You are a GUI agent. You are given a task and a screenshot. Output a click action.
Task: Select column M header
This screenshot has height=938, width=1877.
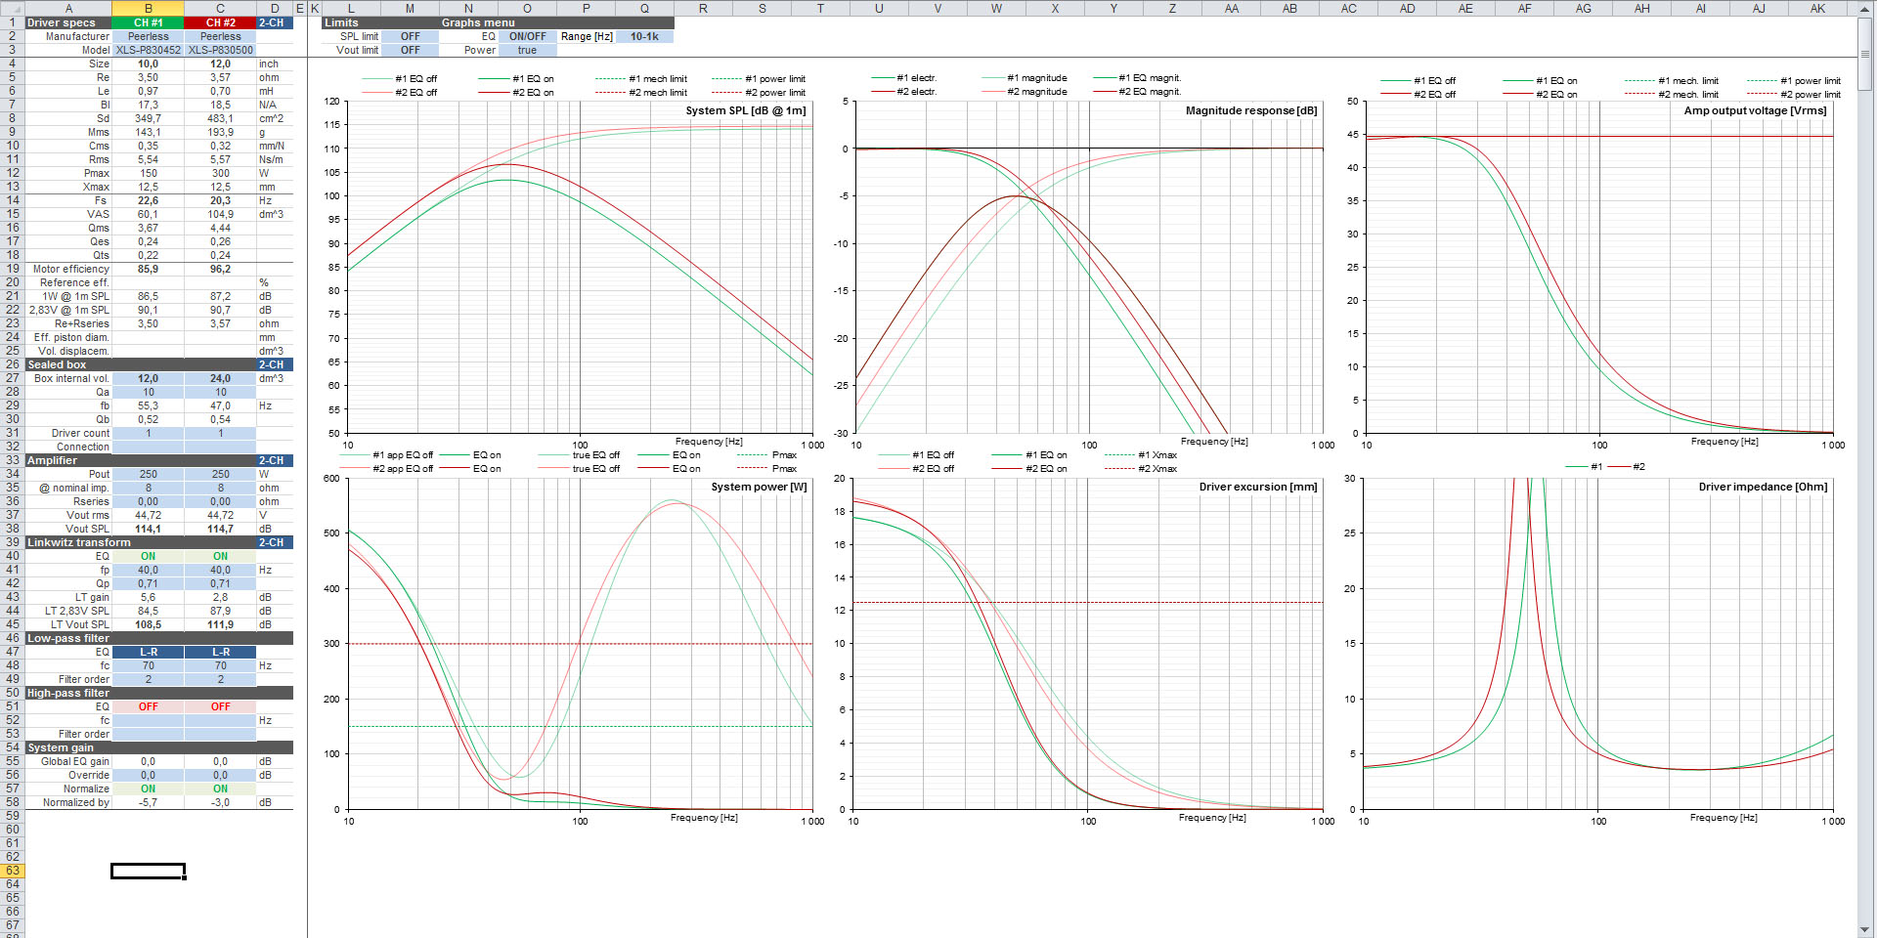(410, 8)
